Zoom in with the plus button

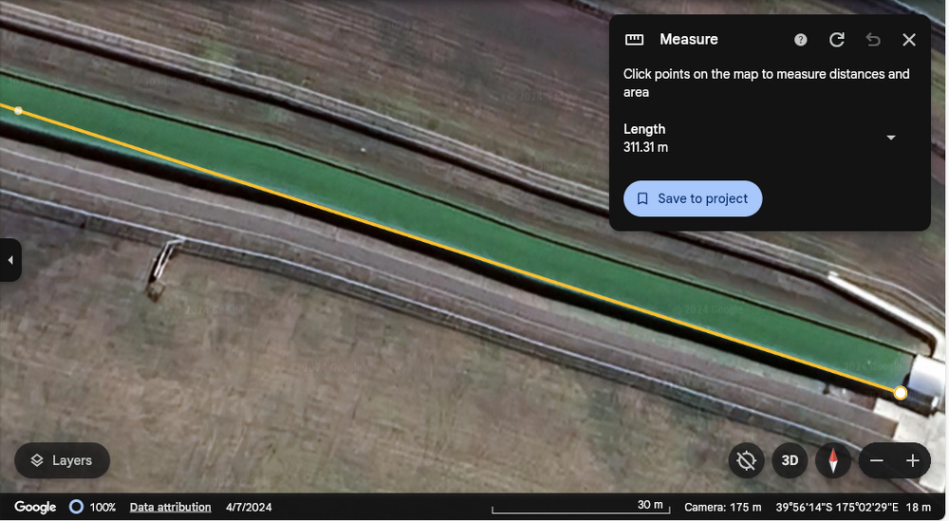tap(913, 461)
